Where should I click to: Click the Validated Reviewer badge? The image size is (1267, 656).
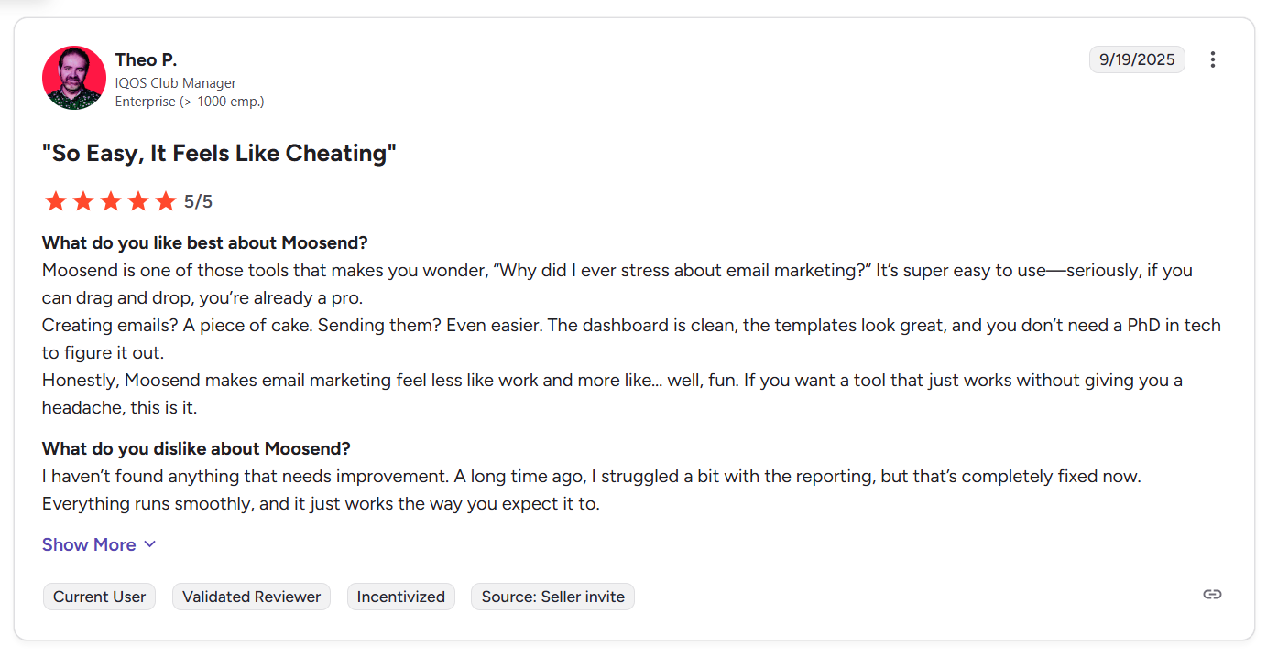(x=251, y=597)
